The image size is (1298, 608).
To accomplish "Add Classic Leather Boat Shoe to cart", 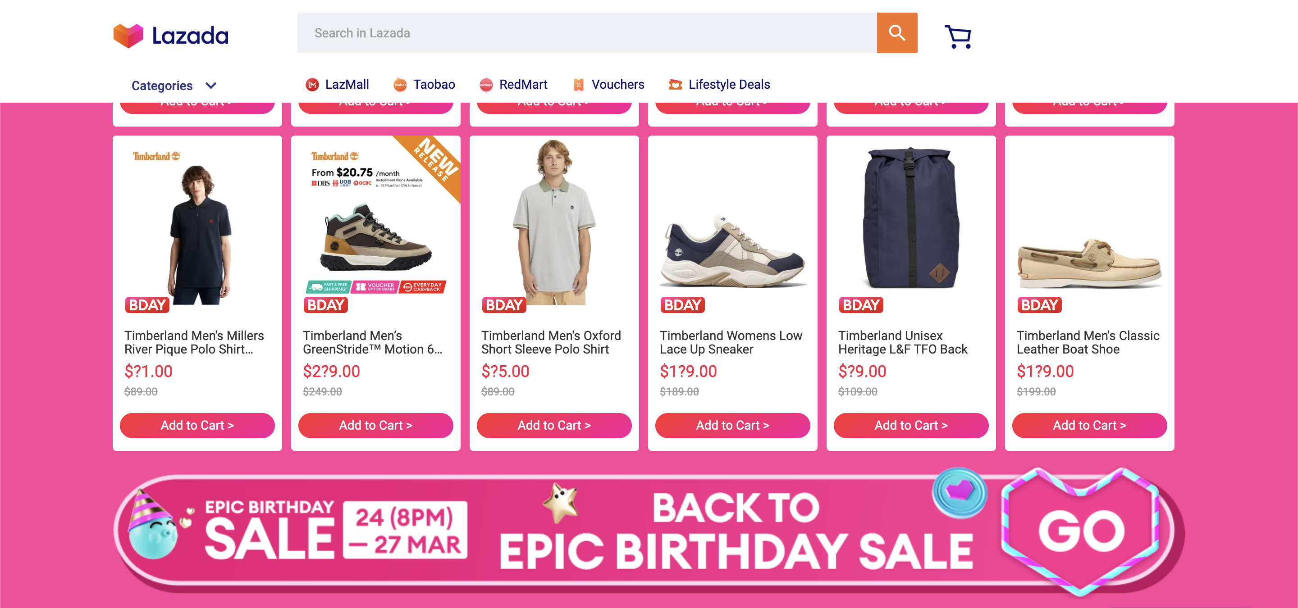I will (1089, 425).
